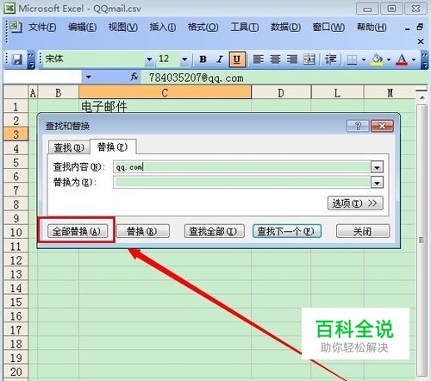Click Excel application icon in title bar

click(9, 9)
